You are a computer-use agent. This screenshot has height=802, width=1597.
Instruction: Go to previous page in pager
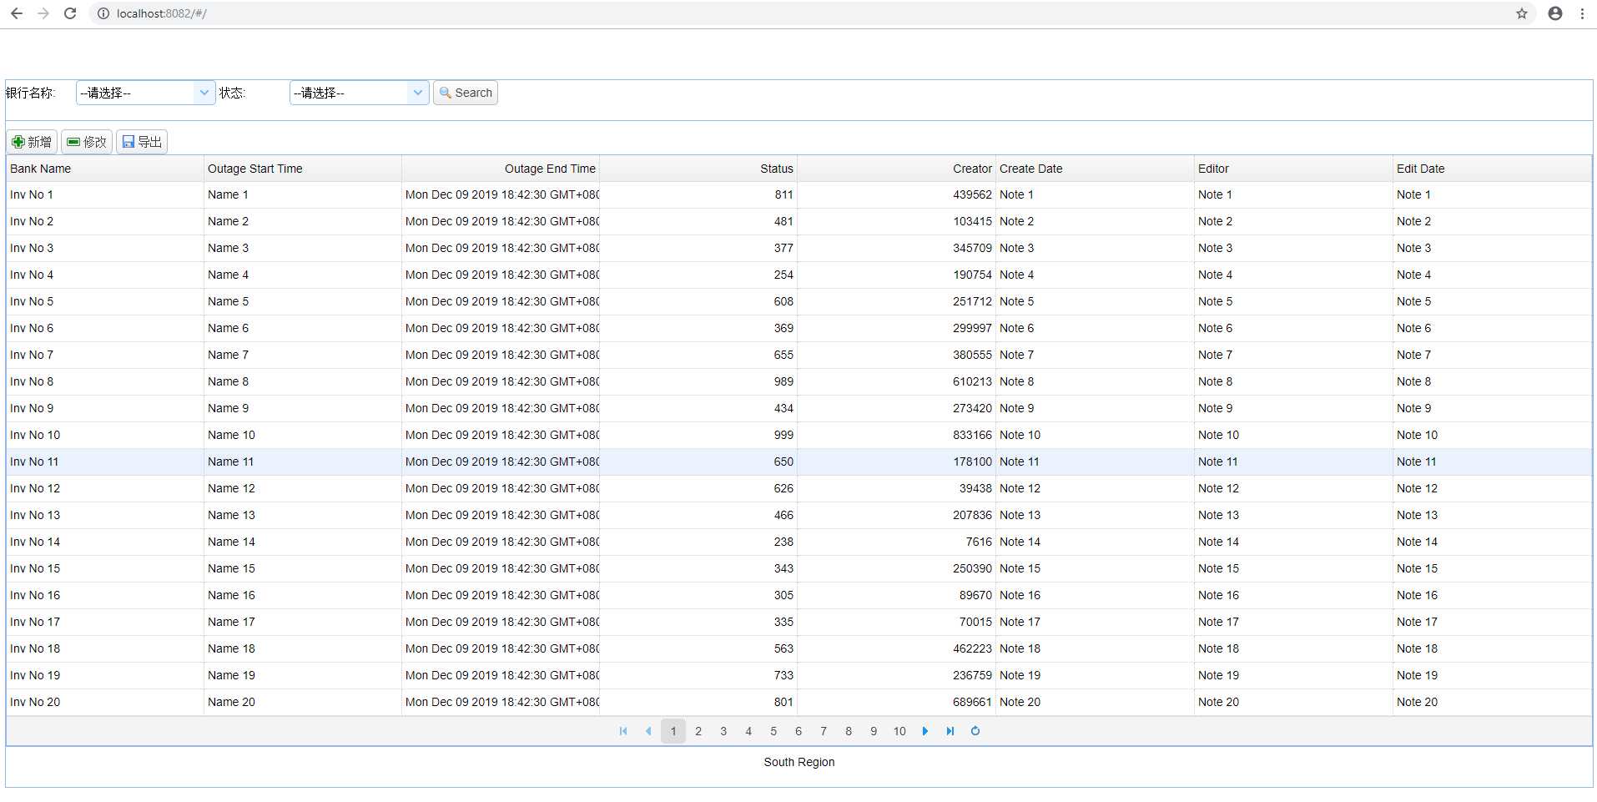(x=648, y=731)
